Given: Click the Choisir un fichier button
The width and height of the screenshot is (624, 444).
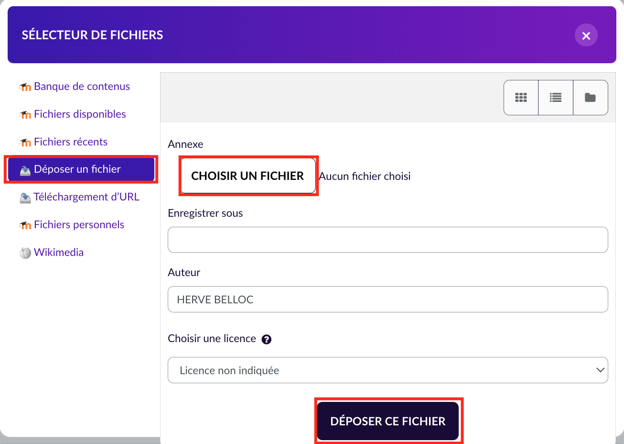Looking at the screenshot, I should pos(247,176).
